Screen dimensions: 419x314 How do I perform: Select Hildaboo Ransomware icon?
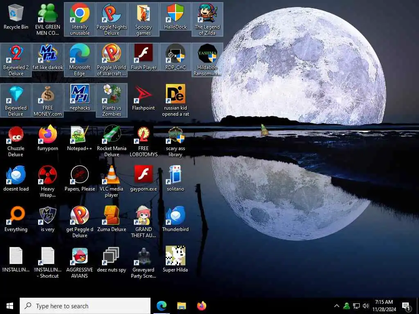coord(207,60)
